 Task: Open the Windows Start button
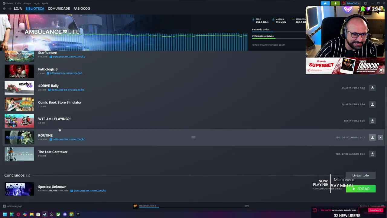(5, 214)
